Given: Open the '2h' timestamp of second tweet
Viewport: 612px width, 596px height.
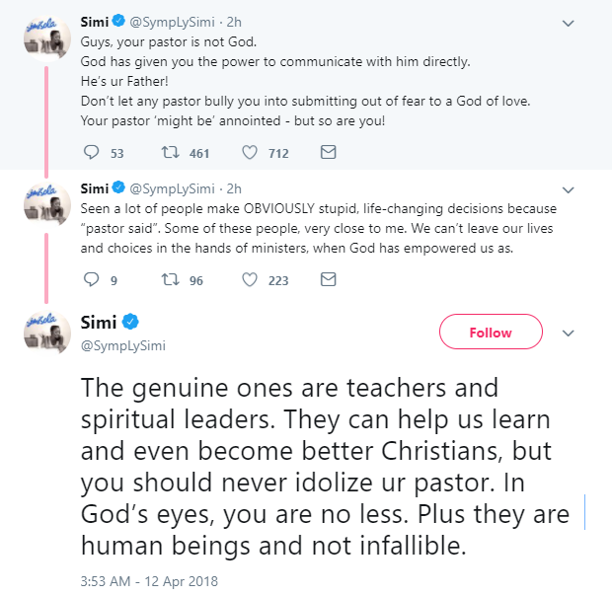Looking at the screenshot, I should pyautogui.click(x=234, y=188).
